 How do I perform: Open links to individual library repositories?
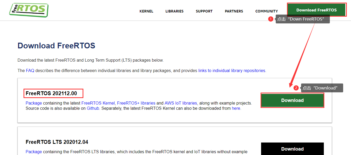(x=232, y=70)
